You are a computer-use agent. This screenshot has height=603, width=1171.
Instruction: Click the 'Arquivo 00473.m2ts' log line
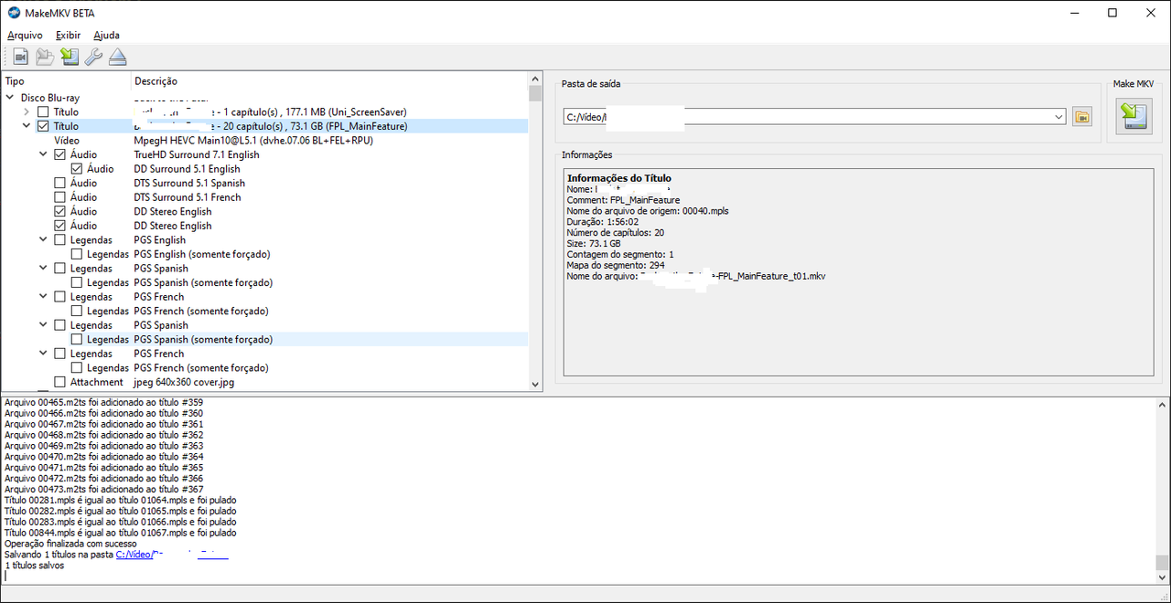pyautogui.click(x=104, y=490)
